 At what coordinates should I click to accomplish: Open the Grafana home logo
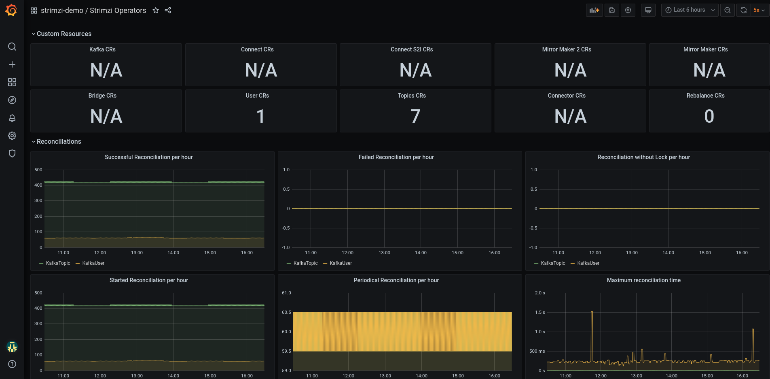point(11,10)
